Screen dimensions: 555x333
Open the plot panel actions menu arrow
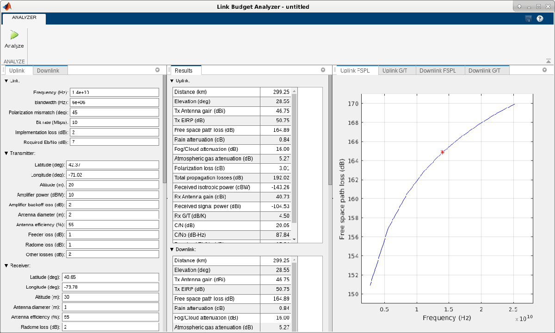point(545,70)
